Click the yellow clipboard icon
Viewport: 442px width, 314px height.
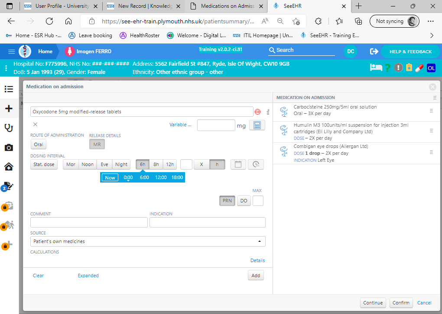409,67
